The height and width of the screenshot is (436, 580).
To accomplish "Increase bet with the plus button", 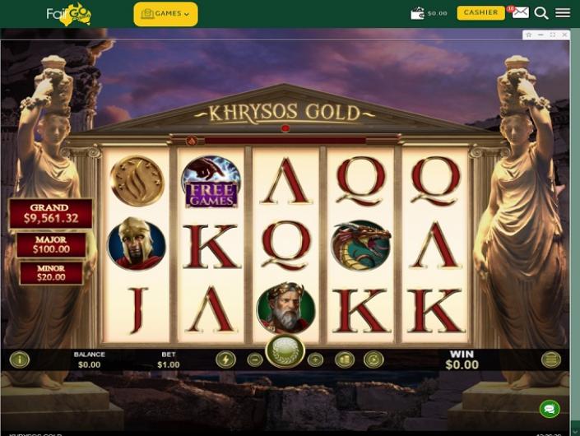I will (x=315, y=359).
